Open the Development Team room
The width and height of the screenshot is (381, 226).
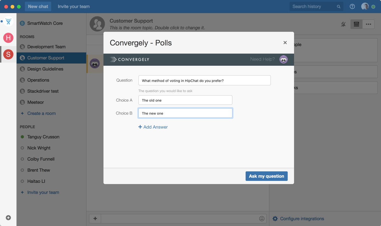click(46, 47)
